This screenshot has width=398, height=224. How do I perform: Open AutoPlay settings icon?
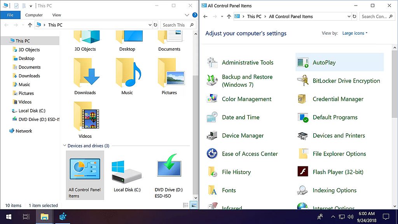coord(302,63)
